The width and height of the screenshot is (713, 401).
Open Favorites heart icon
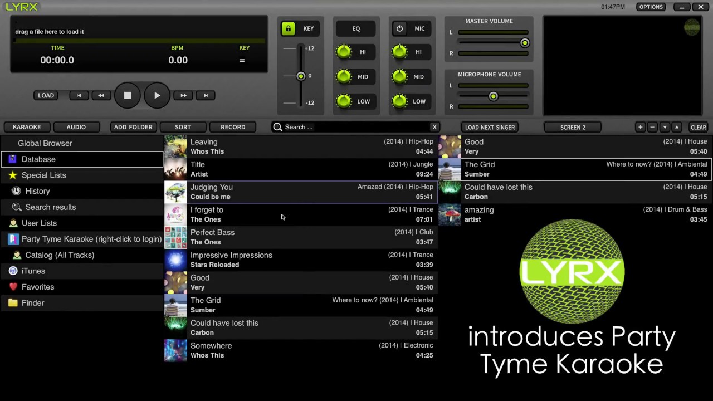13,287
